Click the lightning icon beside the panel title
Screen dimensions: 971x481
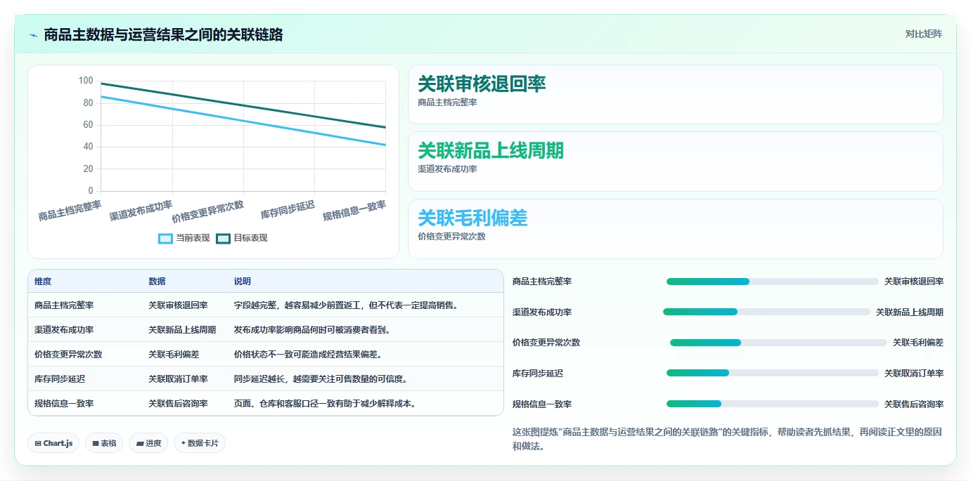34,35
